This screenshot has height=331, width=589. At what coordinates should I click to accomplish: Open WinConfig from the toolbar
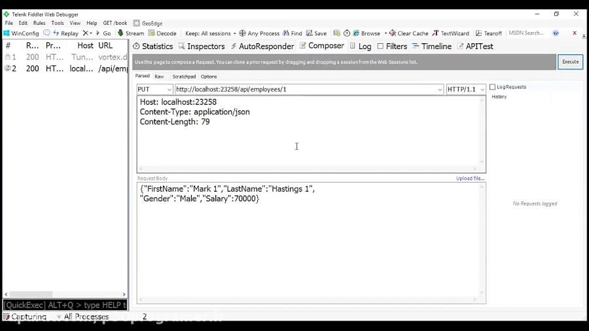pyautogui.click(x=21, y=33)
